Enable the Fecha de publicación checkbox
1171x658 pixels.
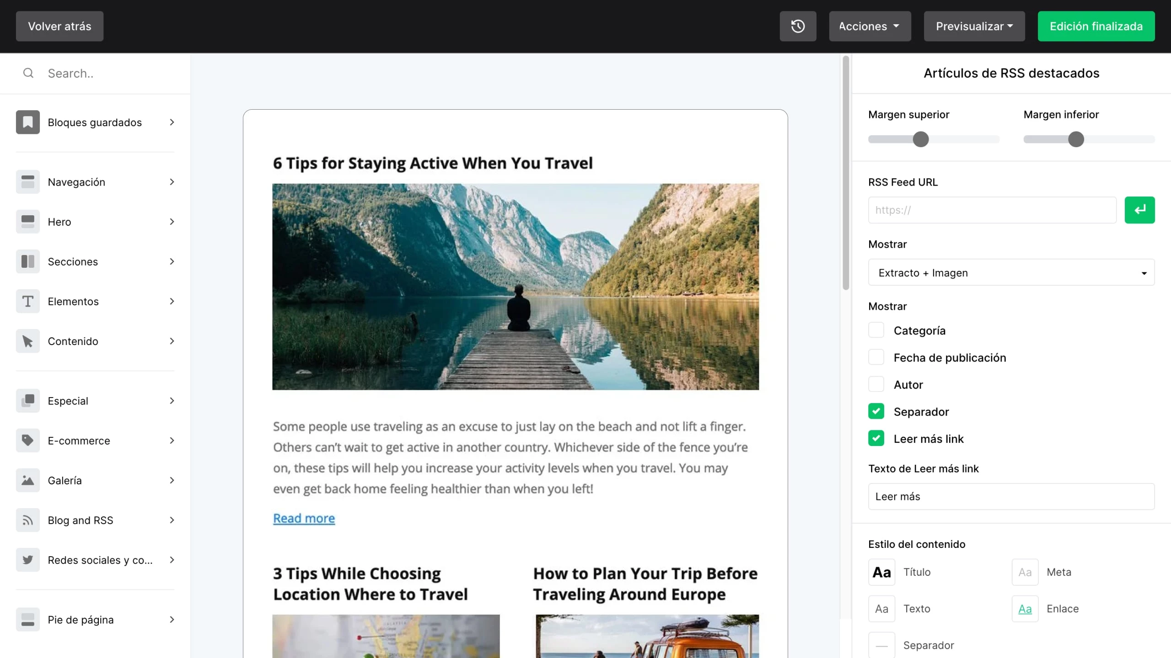point(876,357)
